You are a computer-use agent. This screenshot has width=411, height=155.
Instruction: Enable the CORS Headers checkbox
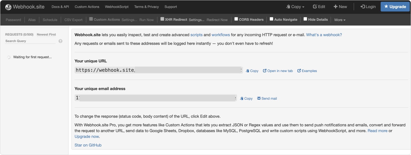(x=236, y=19)
